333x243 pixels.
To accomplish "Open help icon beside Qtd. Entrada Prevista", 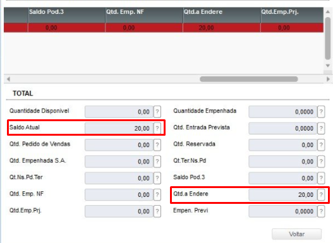I will point(321,128).
